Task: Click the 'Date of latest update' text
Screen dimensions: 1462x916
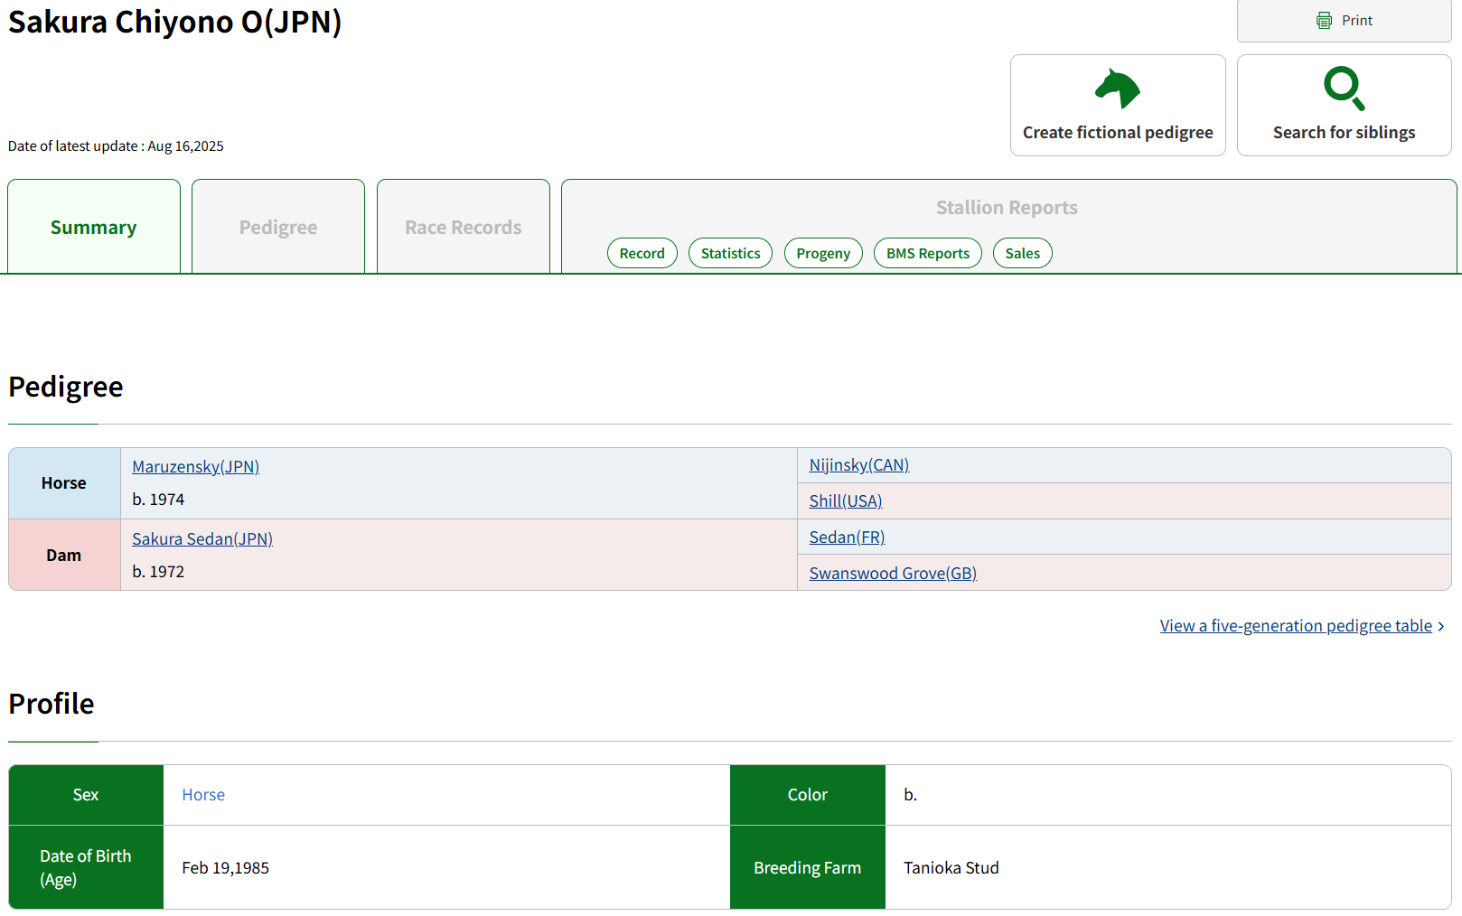Action: [116, 146]
